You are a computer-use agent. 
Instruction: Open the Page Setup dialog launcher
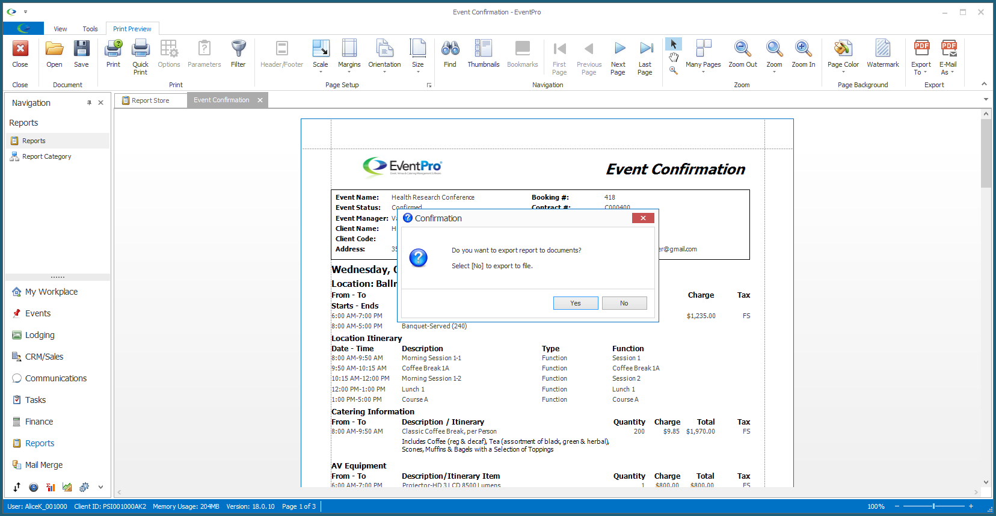click(429, 85)
